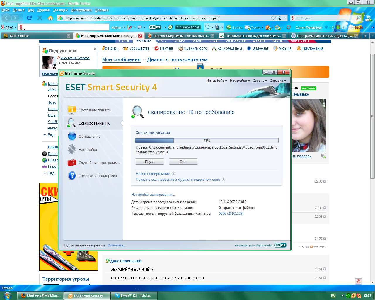
Task: Click Online Scanner toolbar button
Action: point(188,27)
